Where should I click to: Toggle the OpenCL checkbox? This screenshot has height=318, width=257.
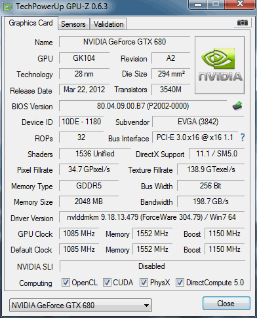66,283
